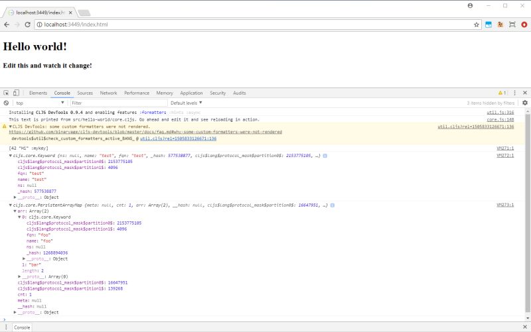
Task: Reload the localhost page
Action: tap(28, 25)
